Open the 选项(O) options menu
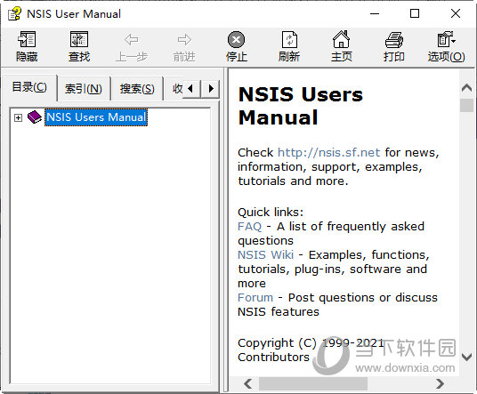Viewport: 477px width, 394px height. (446, 46)
